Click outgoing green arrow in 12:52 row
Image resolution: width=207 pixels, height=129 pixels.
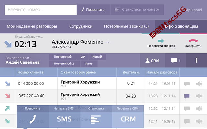tap(7, 108)
